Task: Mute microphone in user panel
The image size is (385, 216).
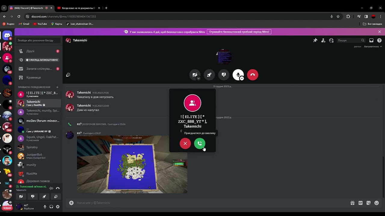Action: pyautogui.click(x=45, y=207)
